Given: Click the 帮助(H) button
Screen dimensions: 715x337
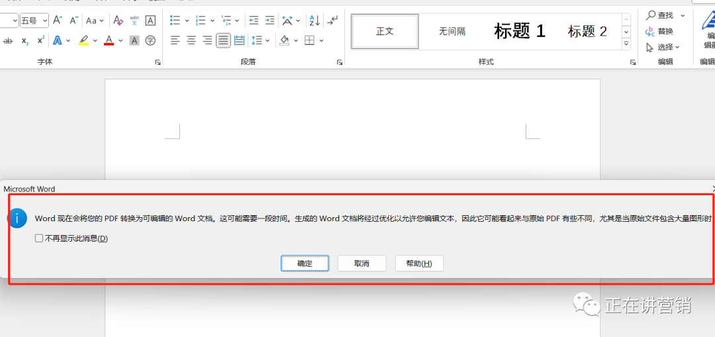Looking at the screenshot, I should (419, 263).
